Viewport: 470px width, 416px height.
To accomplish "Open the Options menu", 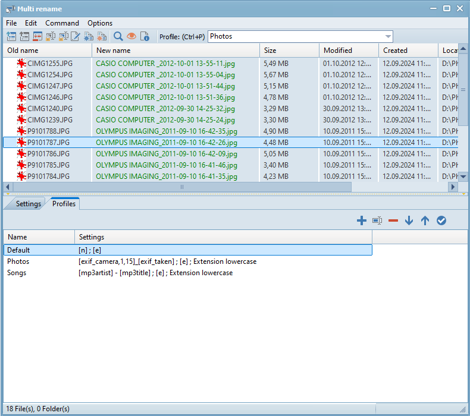I will point(100,23).
